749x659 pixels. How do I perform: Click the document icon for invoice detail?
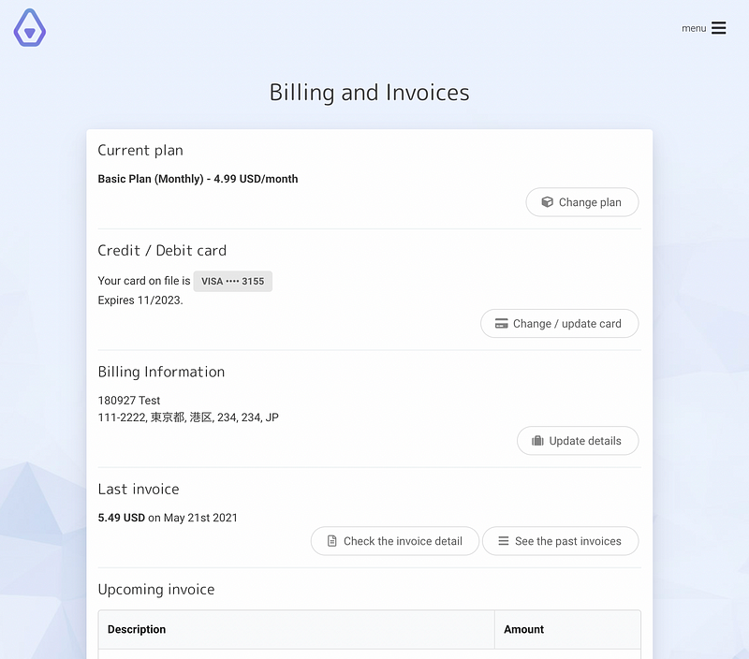coord(331,540)
